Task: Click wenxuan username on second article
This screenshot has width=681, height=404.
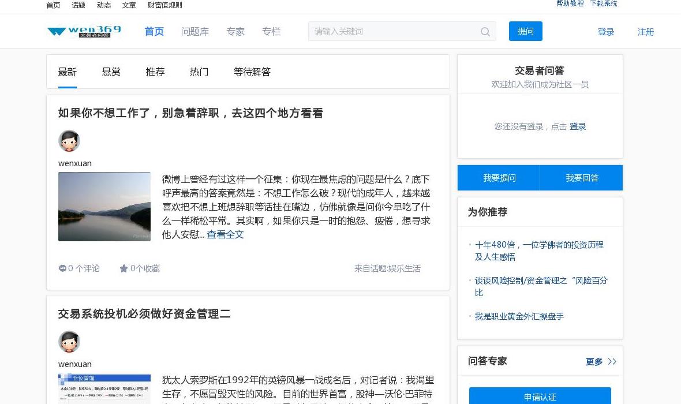Action: [74, 364]
